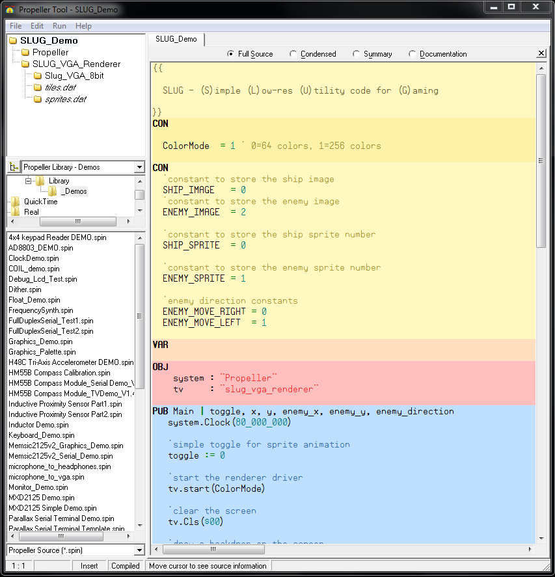
Task: Select the Full Source view radio button
Action: (231, 54)
